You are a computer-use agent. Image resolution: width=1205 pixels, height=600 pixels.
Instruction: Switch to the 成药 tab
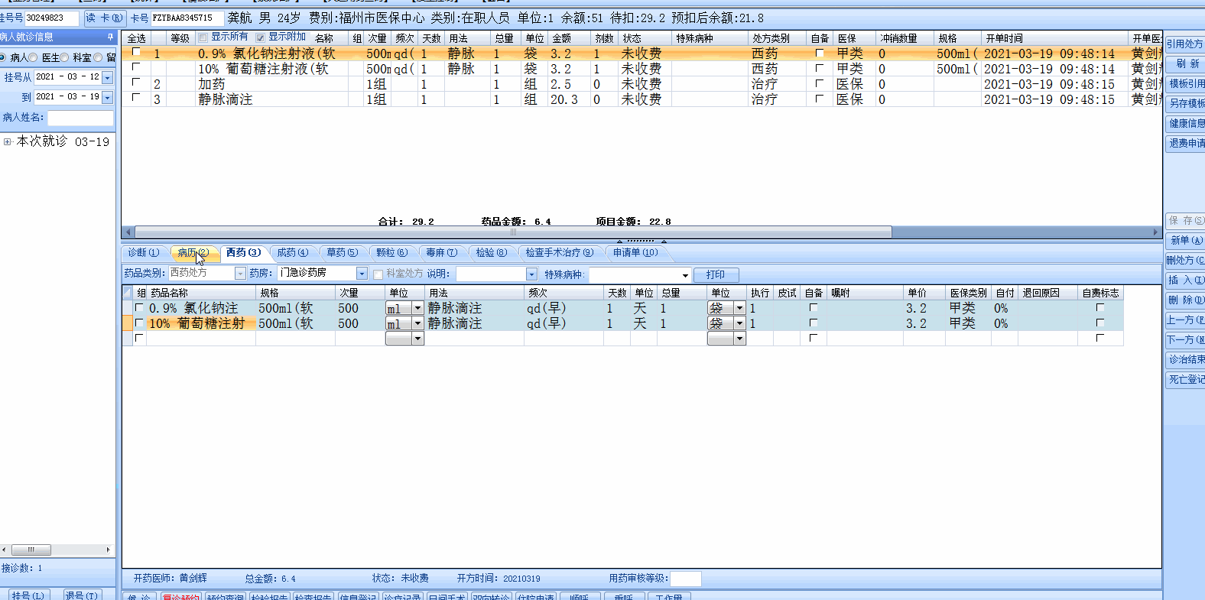pos(293,253)
